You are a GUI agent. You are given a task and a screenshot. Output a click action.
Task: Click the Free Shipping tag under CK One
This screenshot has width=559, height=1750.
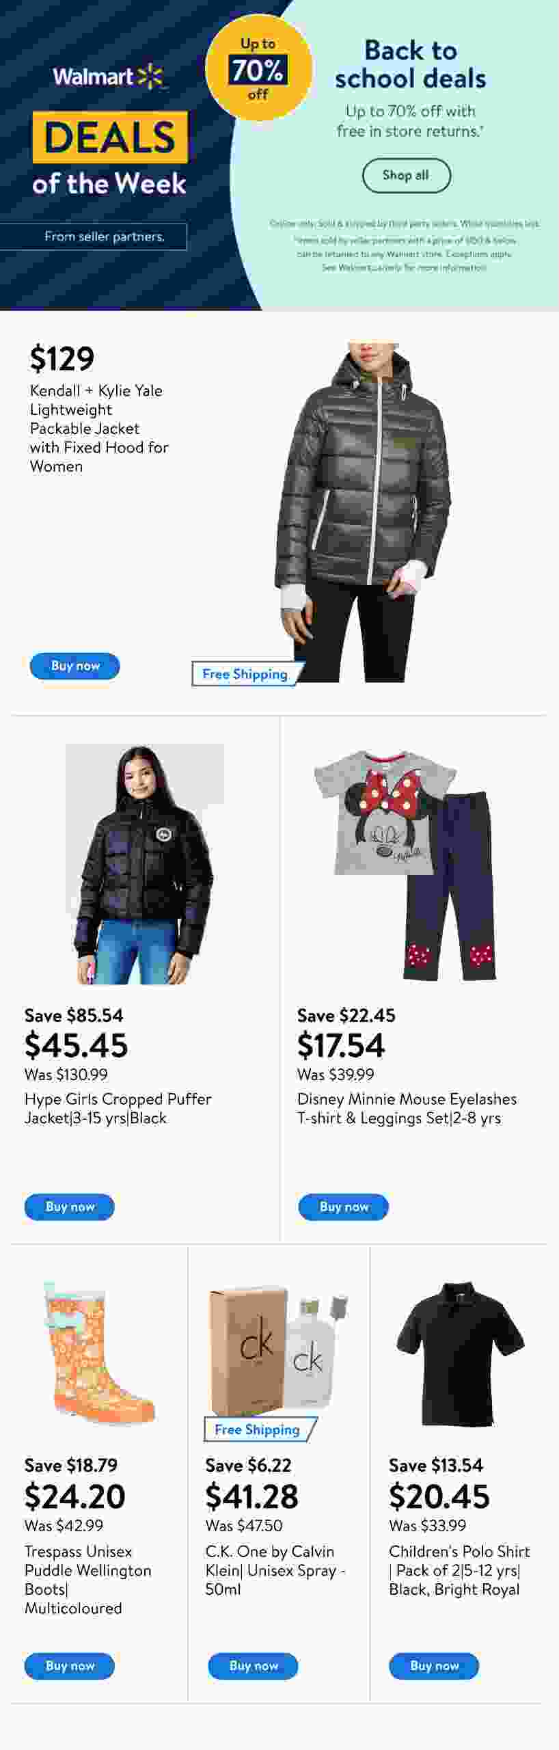point(259,1429)
